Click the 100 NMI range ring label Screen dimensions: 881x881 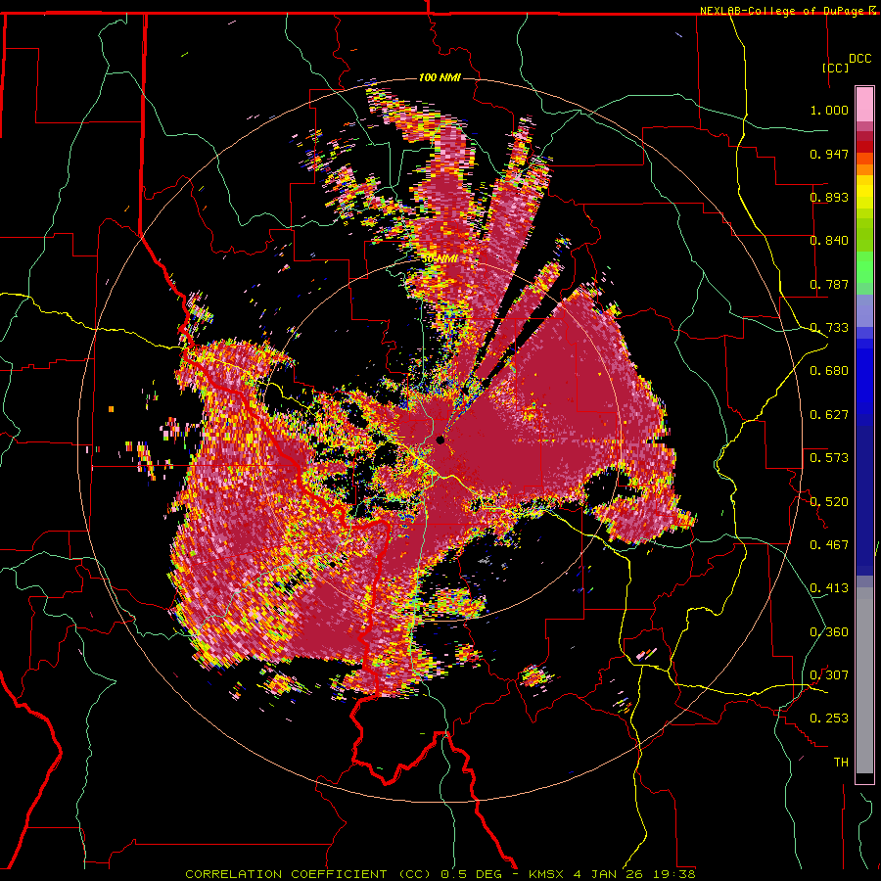(x=440, y=77)
